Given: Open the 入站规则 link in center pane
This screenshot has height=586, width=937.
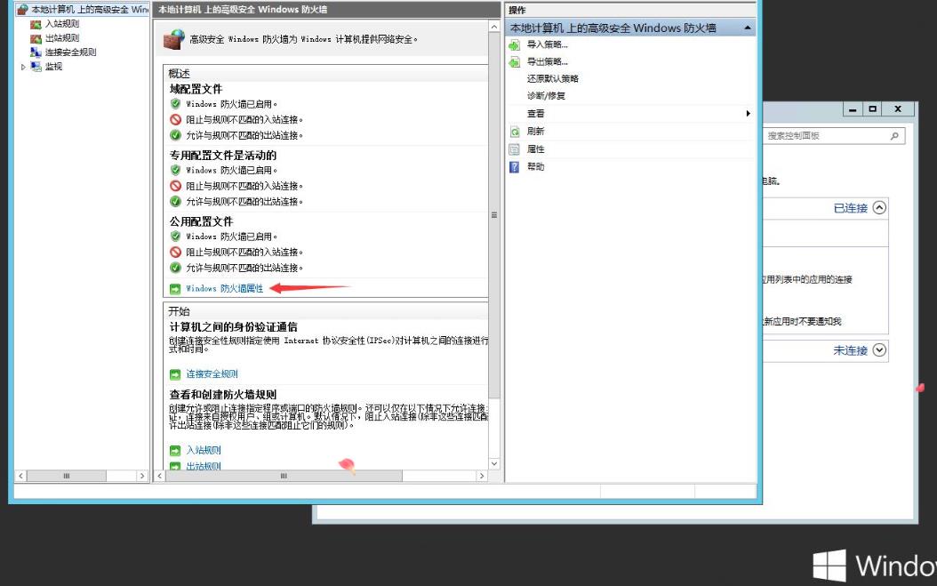Looking at the screenshot, I should point(204,450).
